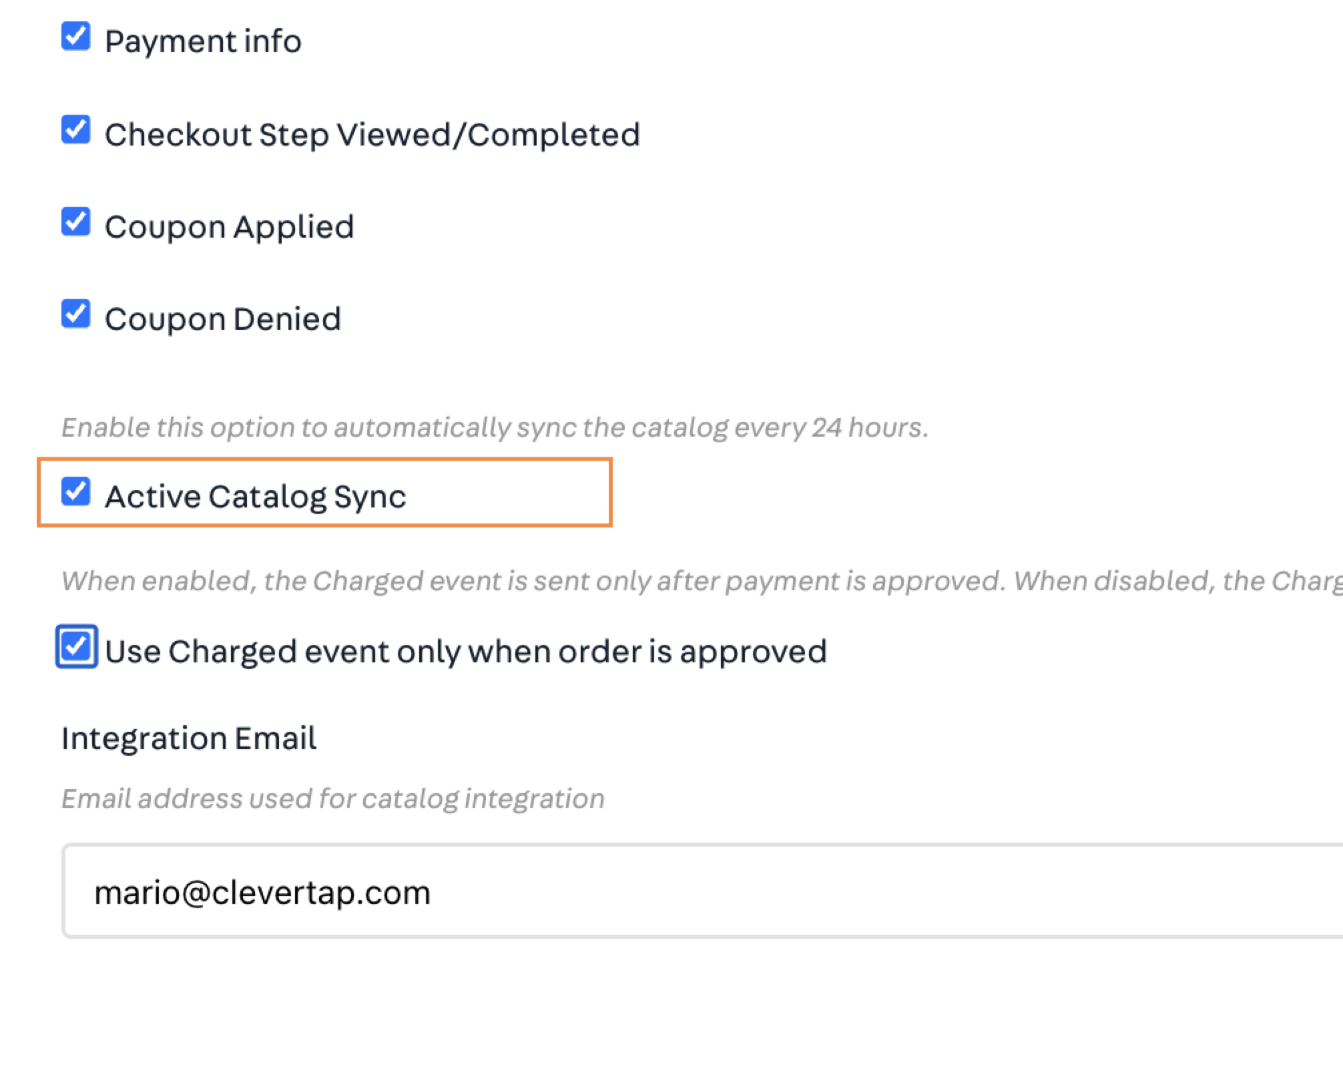
Task: Click the Checkout Step Viewed/Completed label
Action: pos(372,135)
